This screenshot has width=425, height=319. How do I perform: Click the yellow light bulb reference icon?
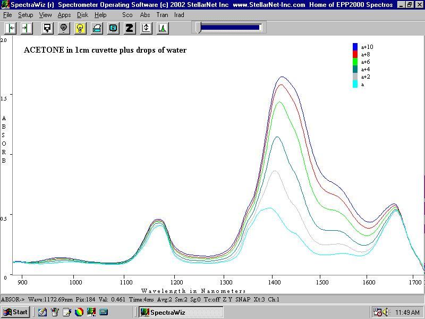[x=80, y=28]
